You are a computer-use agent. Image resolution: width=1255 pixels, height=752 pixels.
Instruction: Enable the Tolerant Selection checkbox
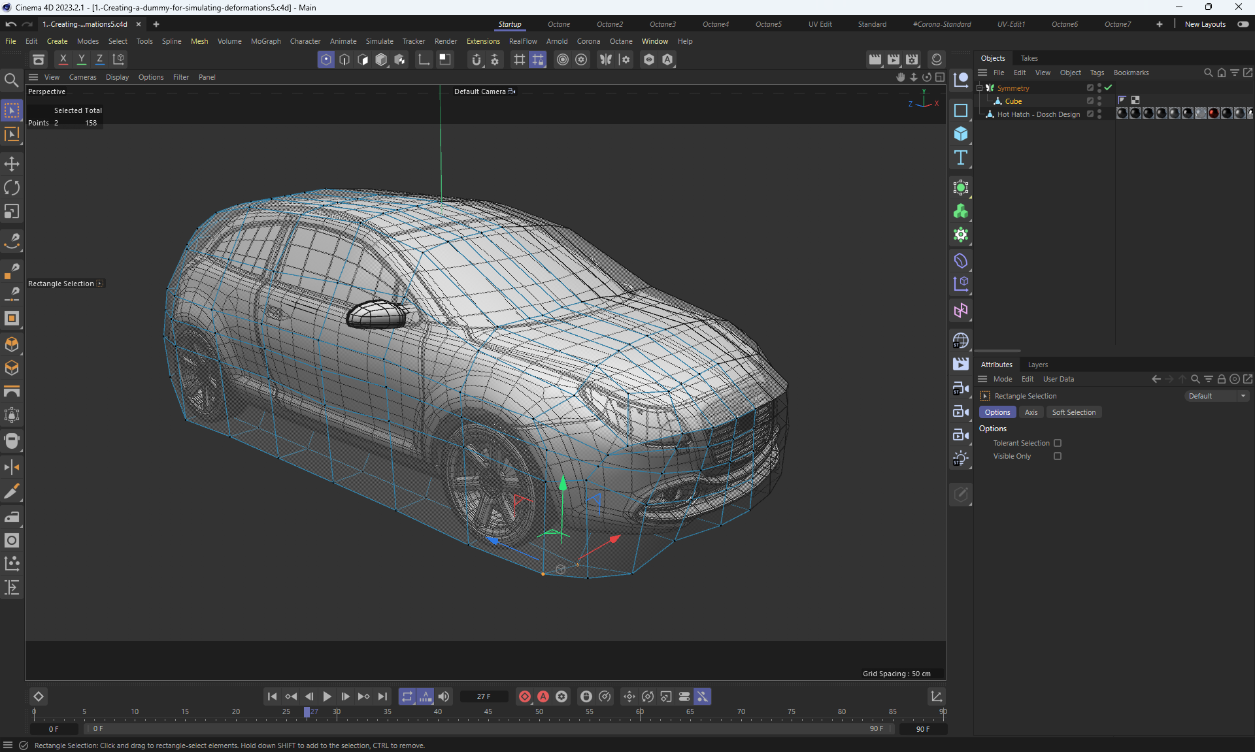pyautogui.click(x=1057, y=443)
